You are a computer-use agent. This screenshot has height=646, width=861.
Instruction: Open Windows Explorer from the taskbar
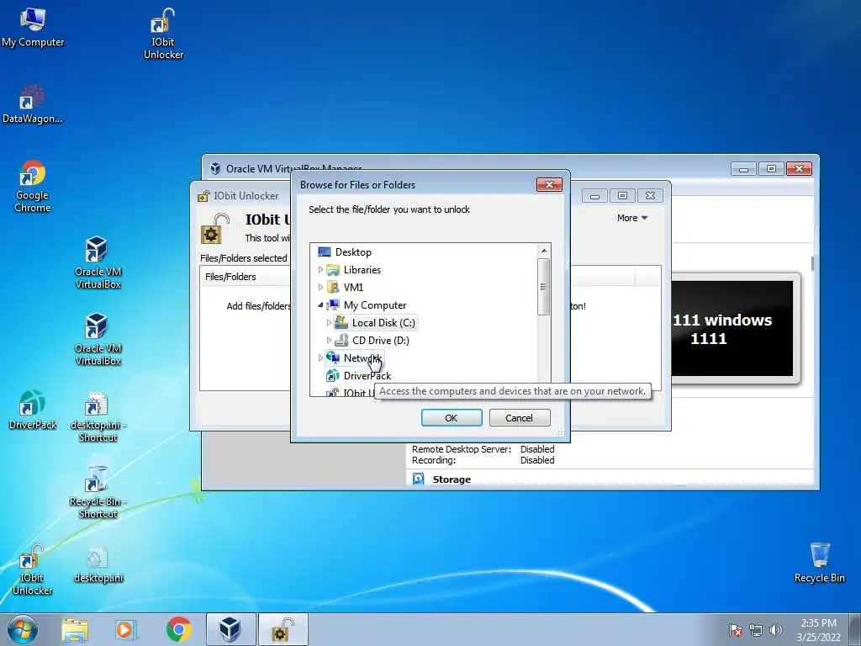click(75, 629)
